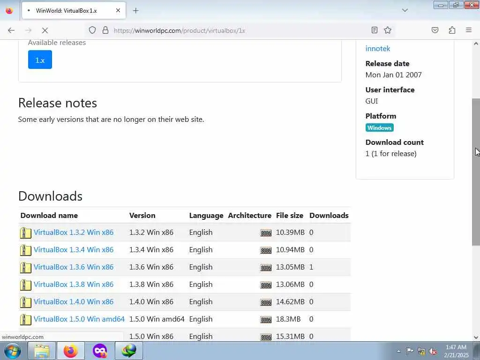Open the purple masked taskbar app
The image size is (480, 360).
(x=100, y=351)
